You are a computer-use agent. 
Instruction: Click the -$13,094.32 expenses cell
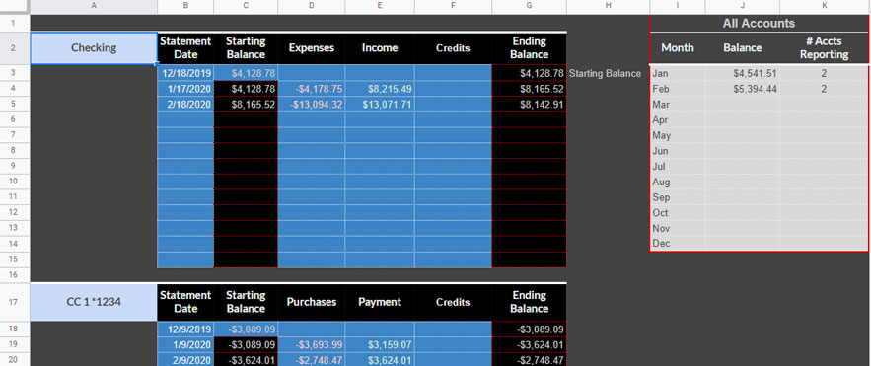tap(311, 105)
